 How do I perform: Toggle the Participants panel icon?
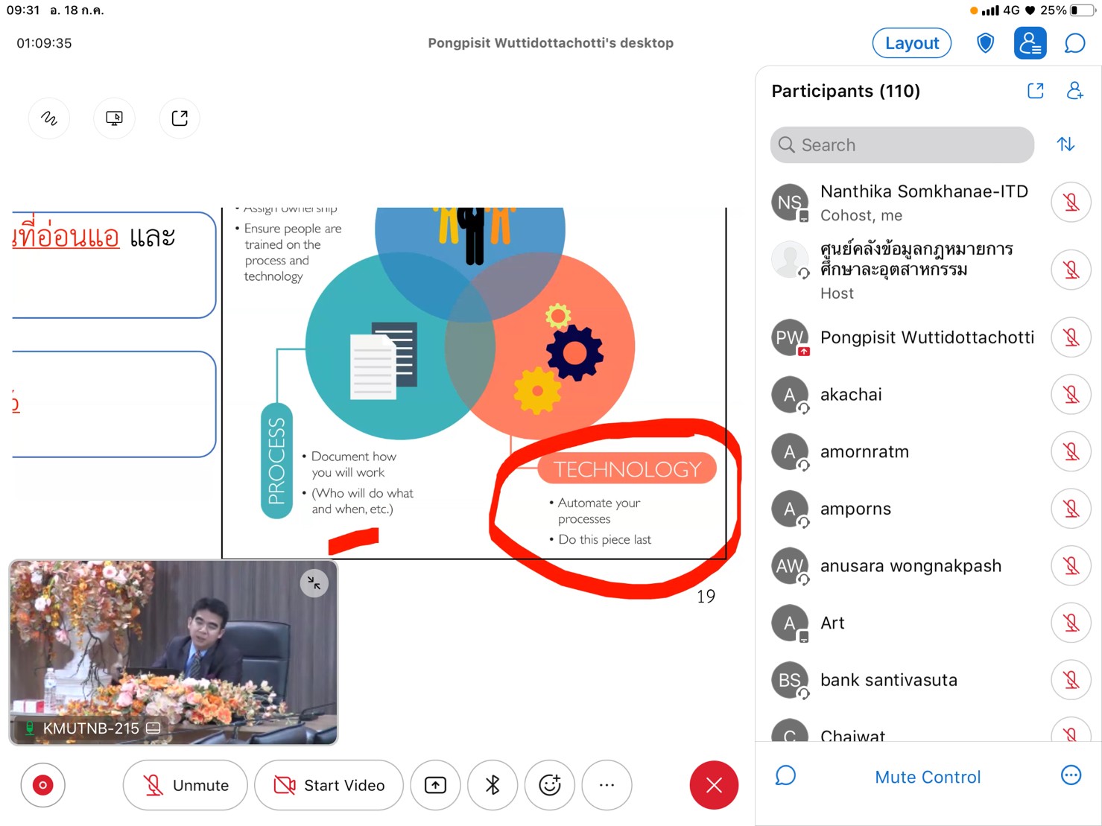(x=1030, y=43)
